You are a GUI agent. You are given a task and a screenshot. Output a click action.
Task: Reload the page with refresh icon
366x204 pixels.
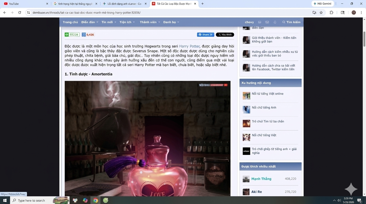(19, 12)
